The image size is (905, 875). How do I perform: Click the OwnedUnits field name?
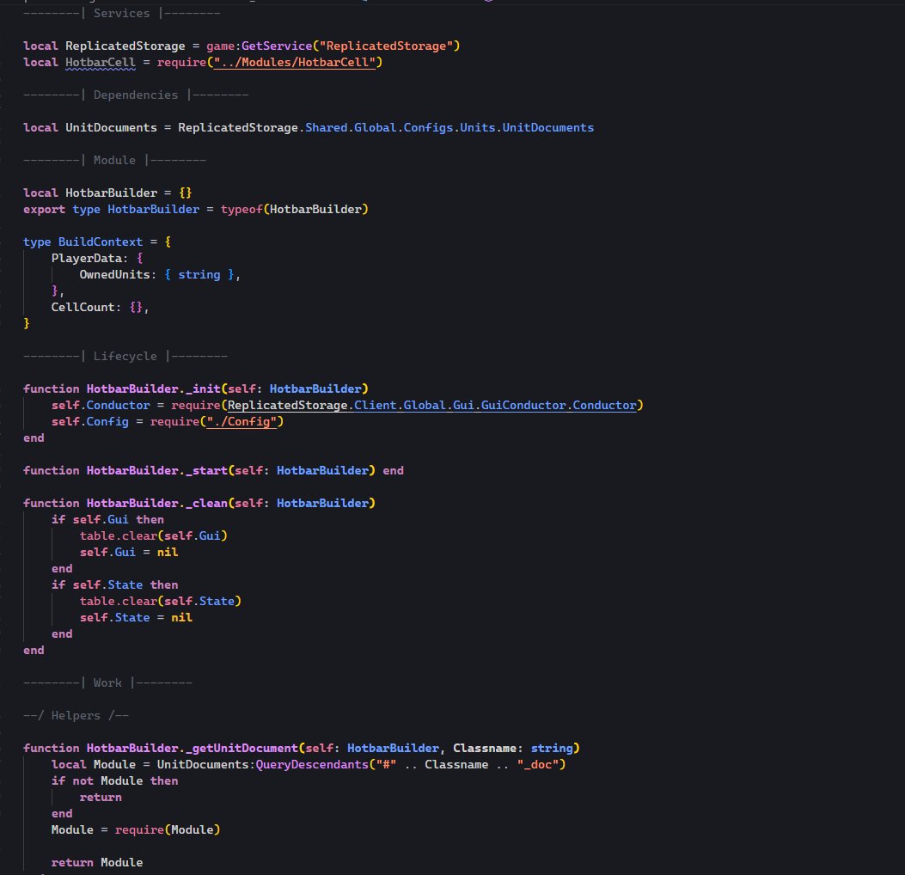(x=114, y=275)
